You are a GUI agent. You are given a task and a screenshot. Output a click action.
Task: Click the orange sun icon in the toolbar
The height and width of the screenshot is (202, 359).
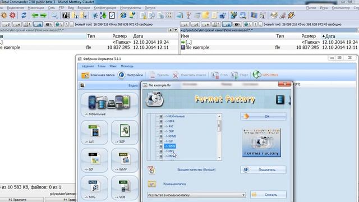pos(4,15)
